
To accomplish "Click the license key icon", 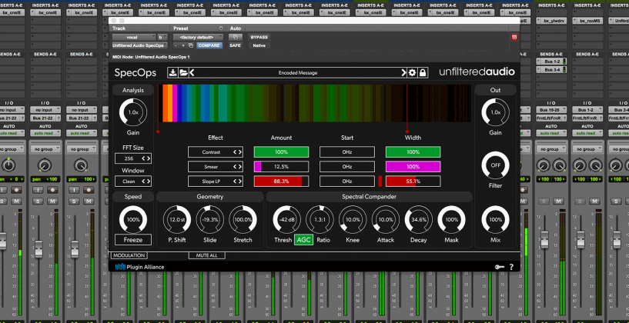I will [500, 267].
